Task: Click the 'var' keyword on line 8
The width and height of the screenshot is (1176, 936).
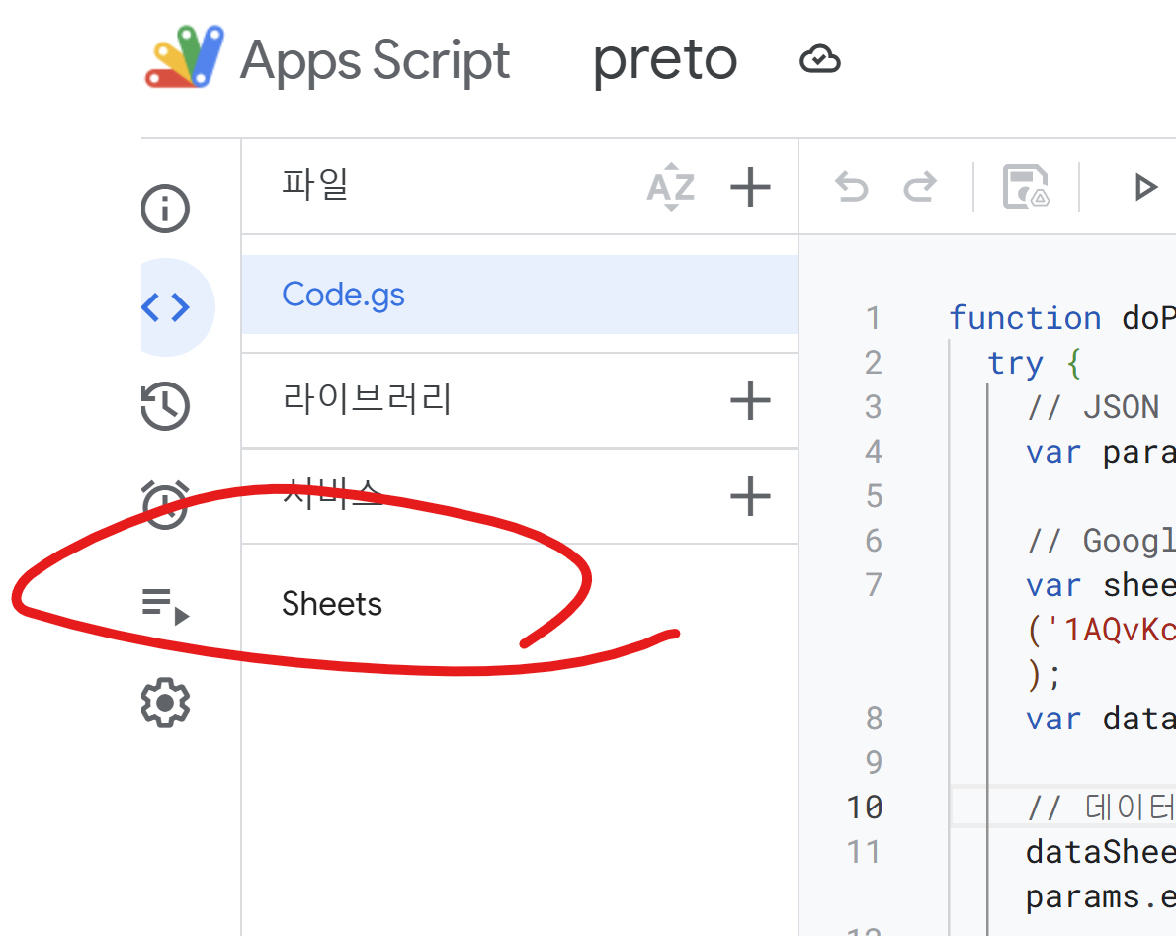Action: click(x=1053, y=720)
